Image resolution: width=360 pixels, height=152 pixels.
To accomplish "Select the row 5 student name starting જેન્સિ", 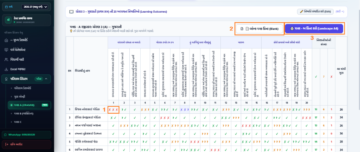I will (x=86, y=141).
